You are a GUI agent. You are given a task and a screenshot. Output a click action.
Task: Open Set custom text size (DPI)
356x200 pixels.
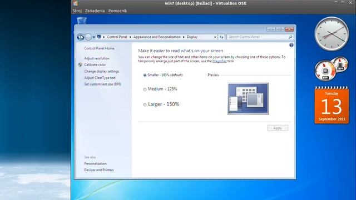pos(102,84)
